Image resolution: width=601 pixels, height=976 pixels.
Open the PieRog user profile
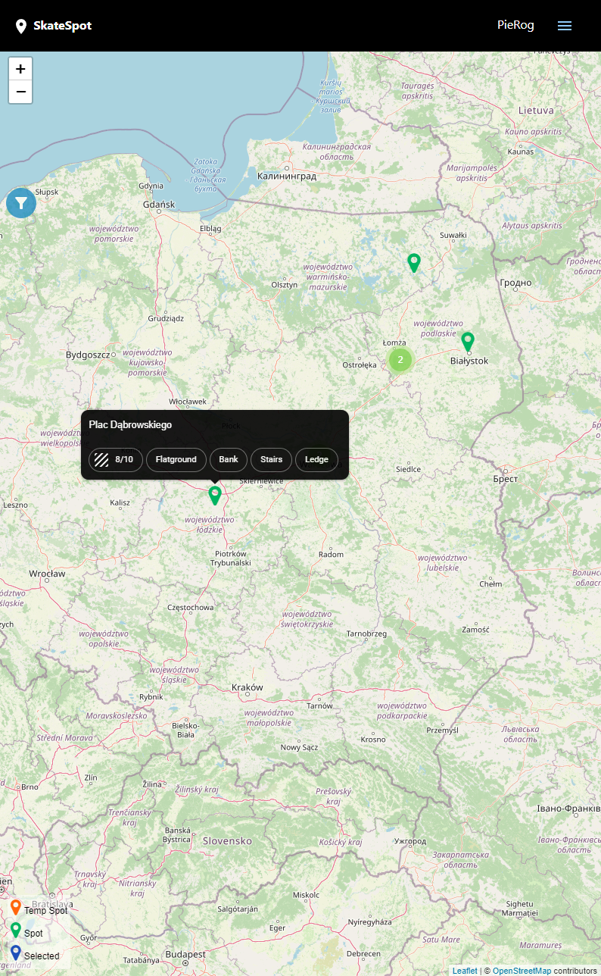(x=515, y=25)
